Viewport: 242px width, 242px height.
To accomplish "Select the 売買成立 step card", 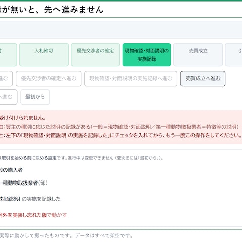I will click(198, 54).
